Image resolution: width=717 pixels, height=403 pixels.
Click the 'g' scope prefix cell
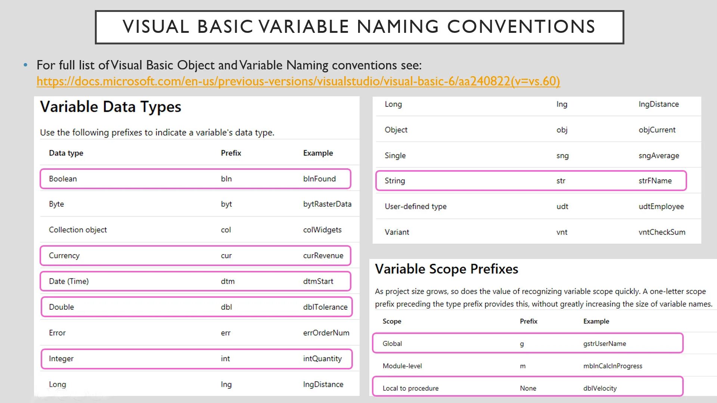[522, 344]
